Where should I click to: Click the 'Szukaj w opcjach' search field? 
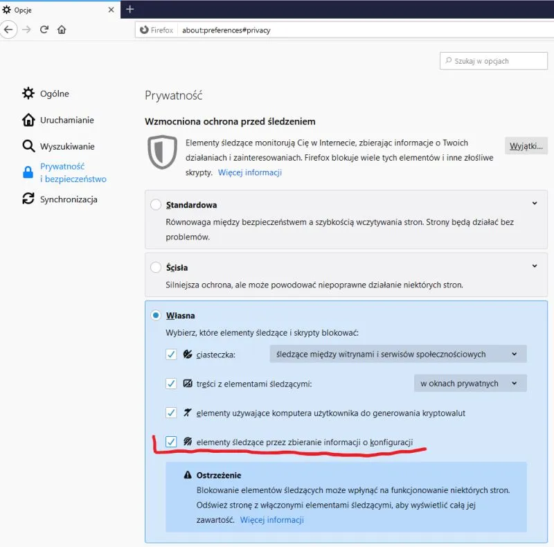pyautogui.click(x=493, y=60)
